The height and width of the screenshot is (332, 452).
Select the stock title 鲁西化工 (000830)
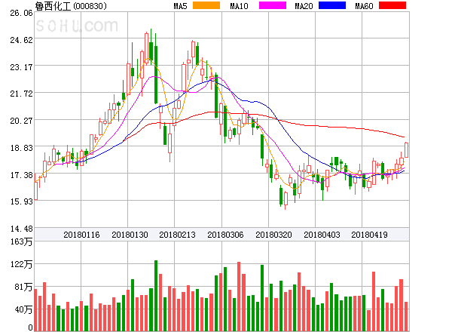[71, 6]
